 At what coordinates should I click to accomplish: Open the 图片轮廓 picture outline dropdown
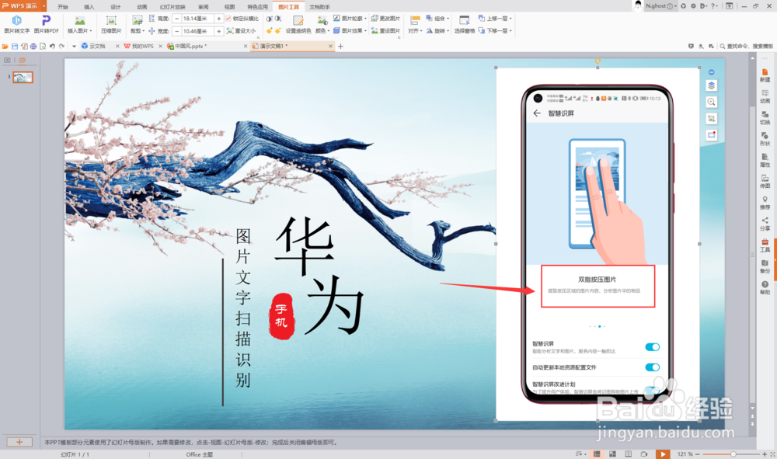tap(350, 19)
